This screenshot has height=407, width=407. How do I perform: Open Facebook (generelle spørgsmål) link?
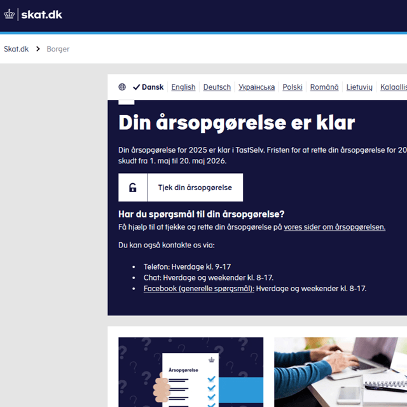[198, 288]
